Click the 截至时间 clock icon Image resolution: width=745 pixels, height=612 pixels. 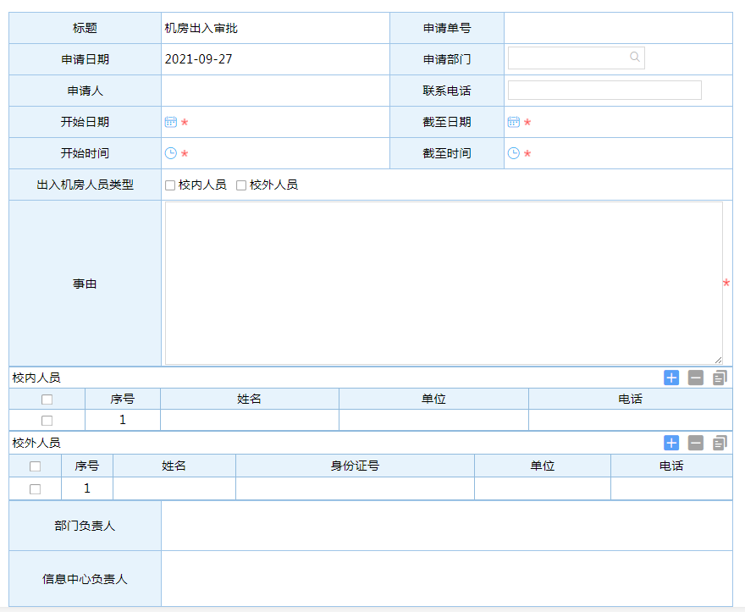(513, 153)
